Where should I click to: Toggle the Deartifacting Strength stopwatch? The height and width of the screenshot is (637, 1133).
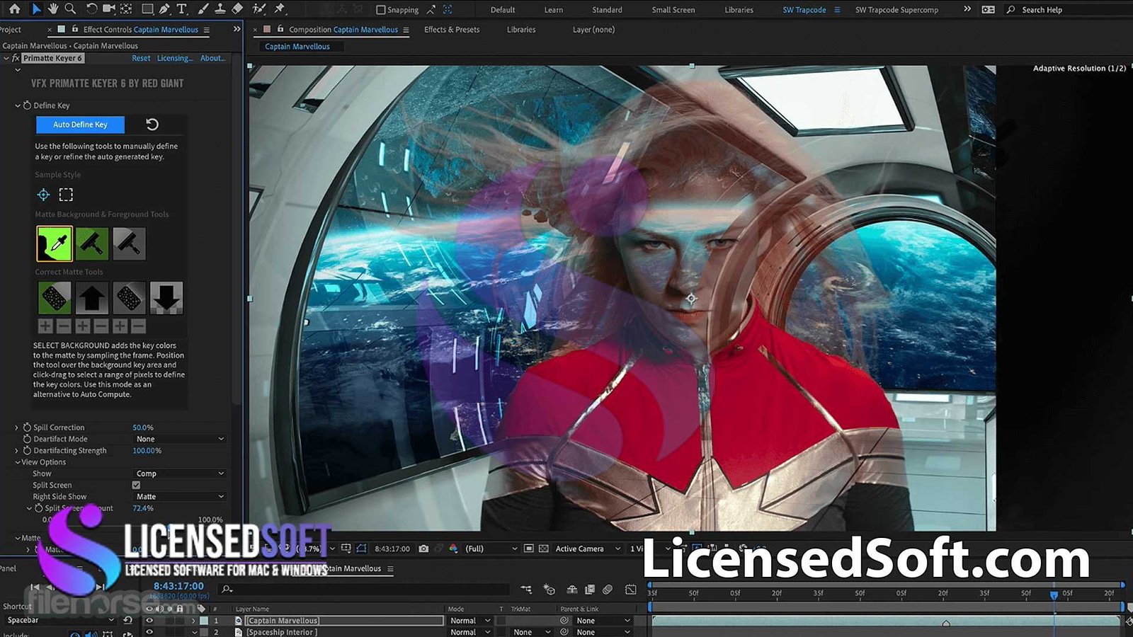pyautogui.click(x=27, y=450)
